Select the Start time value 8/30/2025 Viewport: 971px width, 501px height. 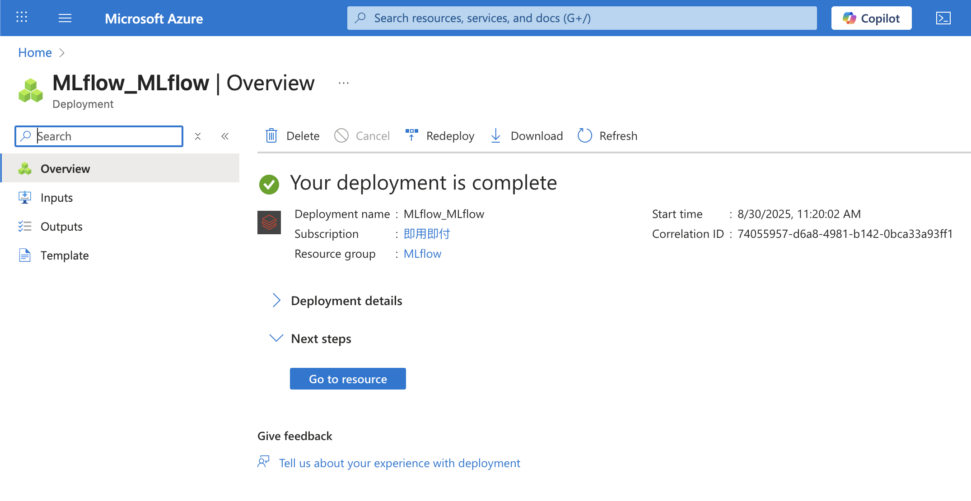tap(799, 214)
